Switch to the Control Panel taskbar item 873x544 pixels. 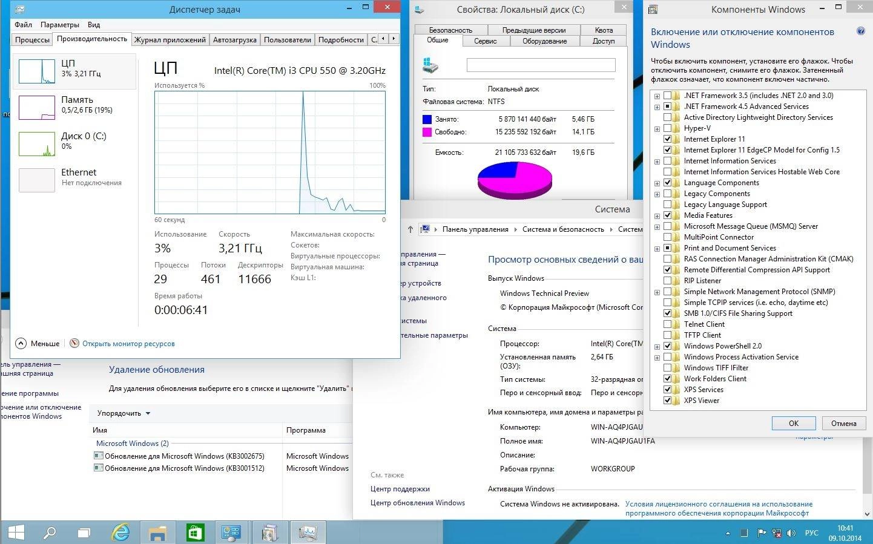(231, 533)
